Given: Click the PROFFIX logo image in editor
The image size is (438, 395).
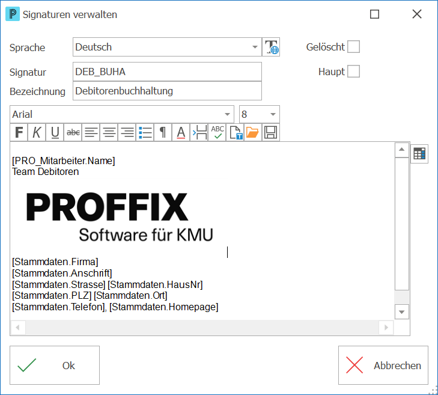Looking at the screenshot, I should pyautogui.click(x=120, y=216).
